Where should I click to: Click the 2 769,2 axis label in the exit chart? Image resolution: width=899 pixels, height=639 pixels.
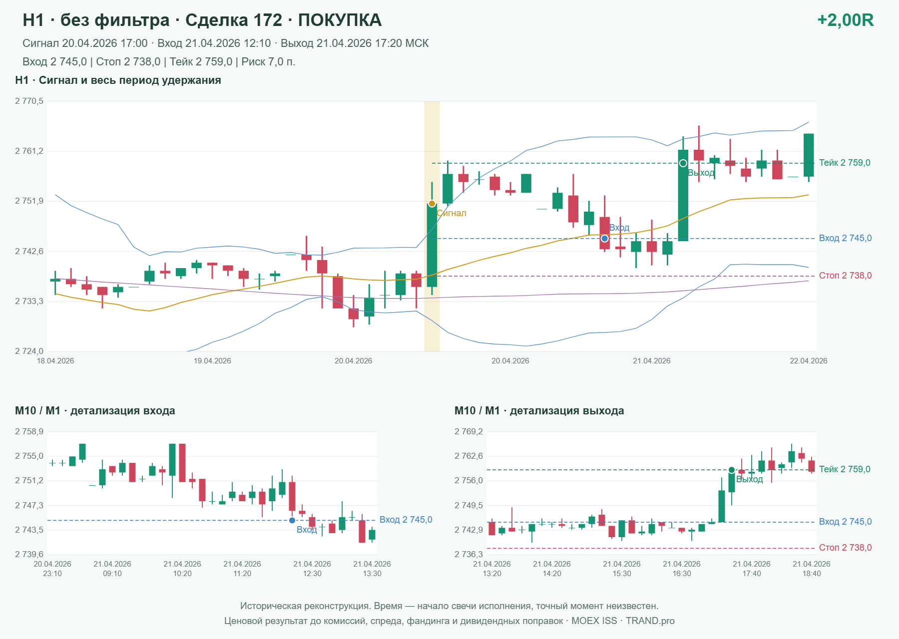468,432
